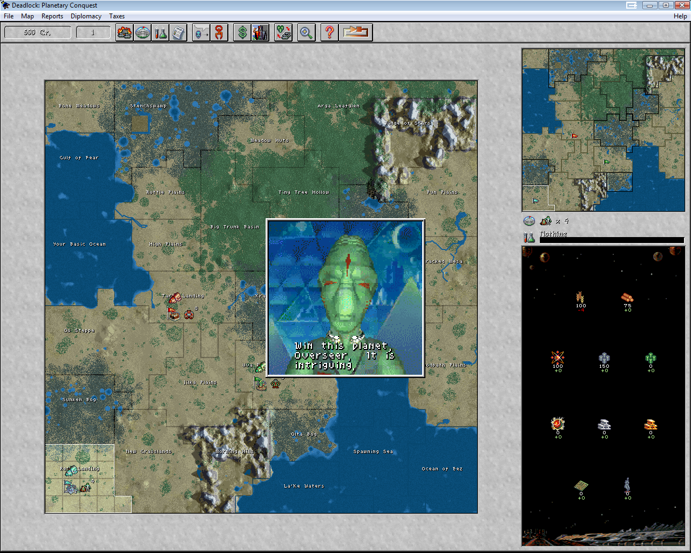Image resolution: width=691 pixels, height=553 pixels.
Task: Click the Tiny Tree Hollow map label
Action: point(303,192)
